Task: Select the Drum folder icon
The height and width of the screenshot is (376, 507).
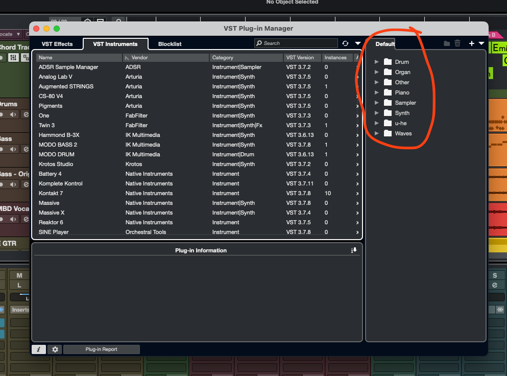Action: point(388,62)
